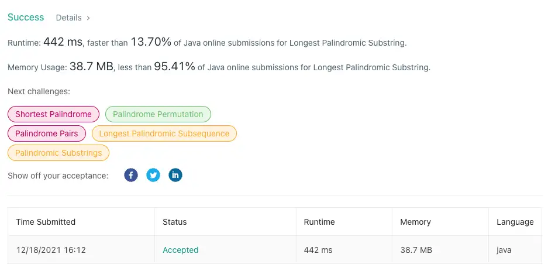Select the Memory column header
This screenshot has width=548, height=271.
416,222
